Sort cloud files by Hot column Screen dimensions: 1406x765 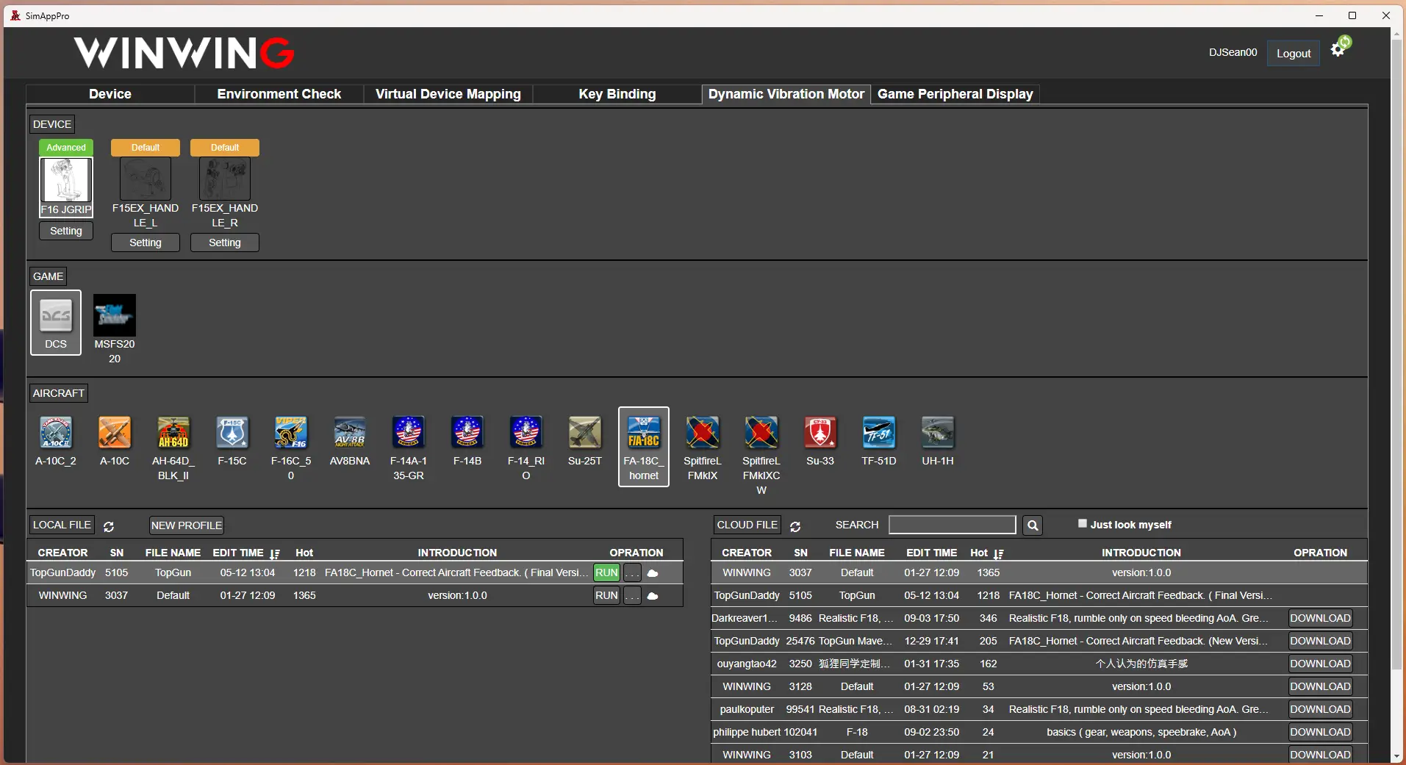pyautogui.click(x=987, y=553)
